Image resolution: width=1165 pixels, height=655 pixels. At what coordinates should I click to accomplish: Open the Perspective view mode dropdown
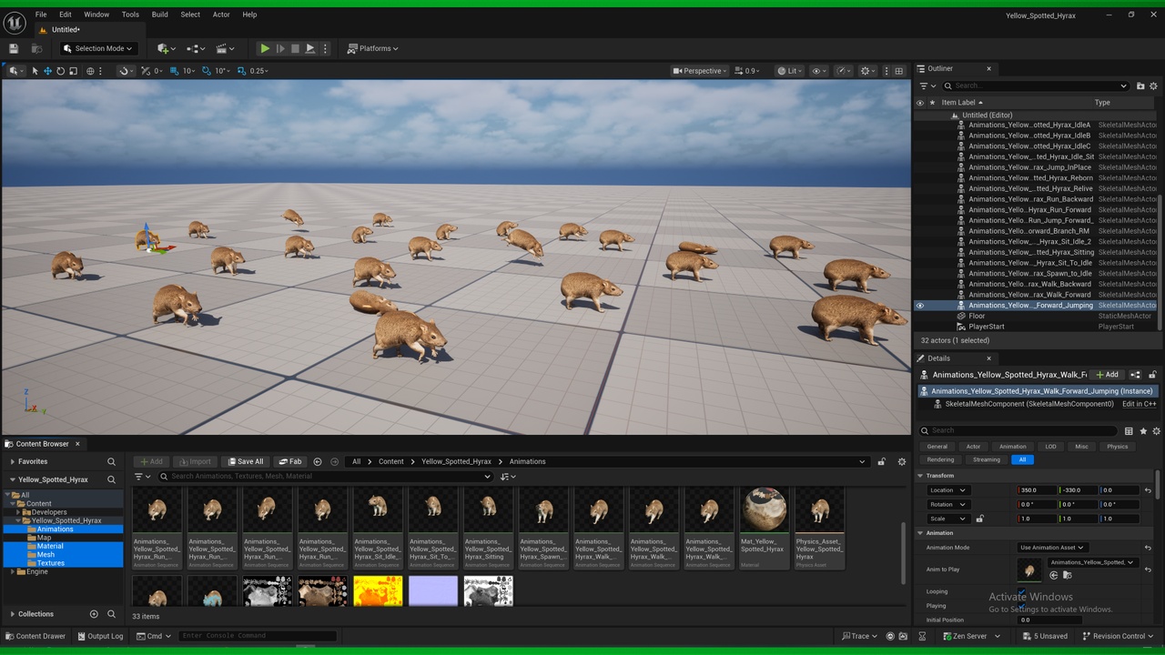click(700, 71)
